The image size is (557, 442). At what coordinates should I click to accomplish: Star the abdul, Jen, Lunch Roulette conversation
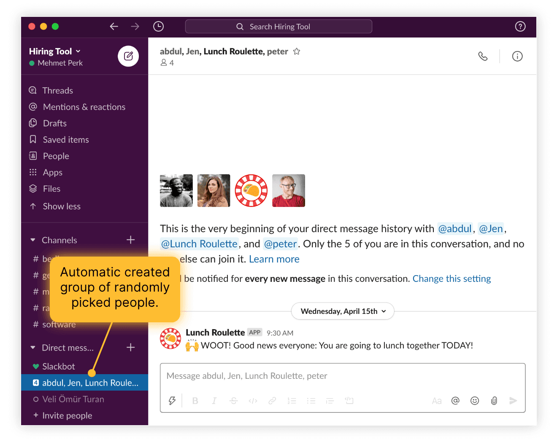coord(297,51)
